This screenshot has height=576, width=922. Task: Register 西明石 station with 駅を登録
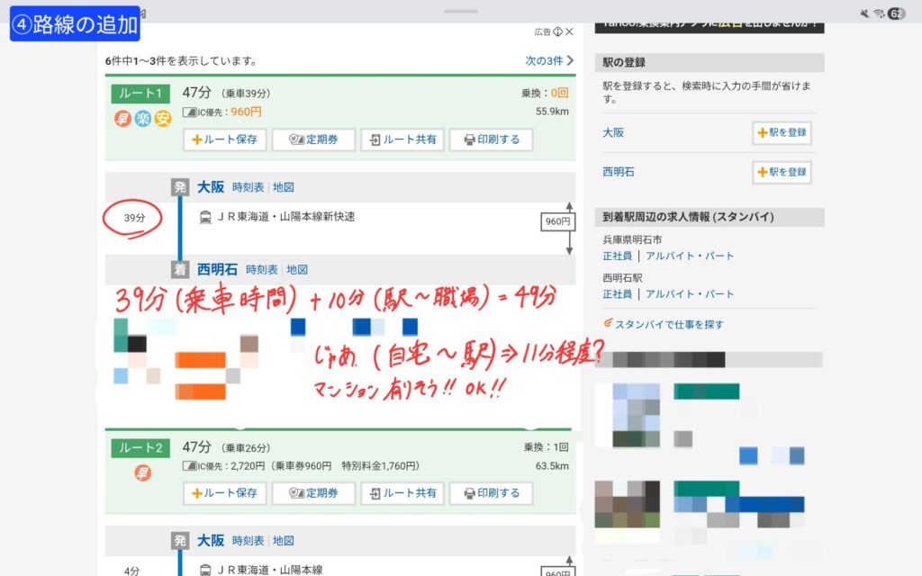coord(782,171)
